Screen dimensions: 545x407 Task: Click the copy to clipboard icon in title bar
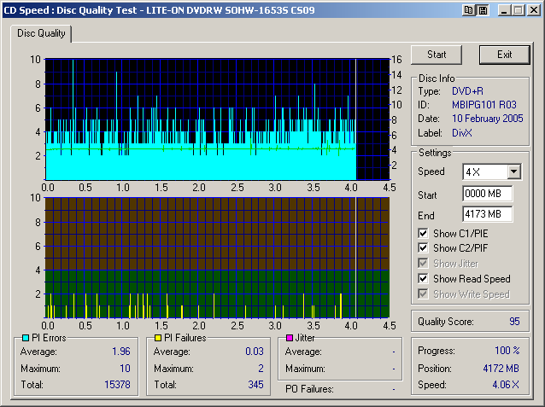point(469,10)
